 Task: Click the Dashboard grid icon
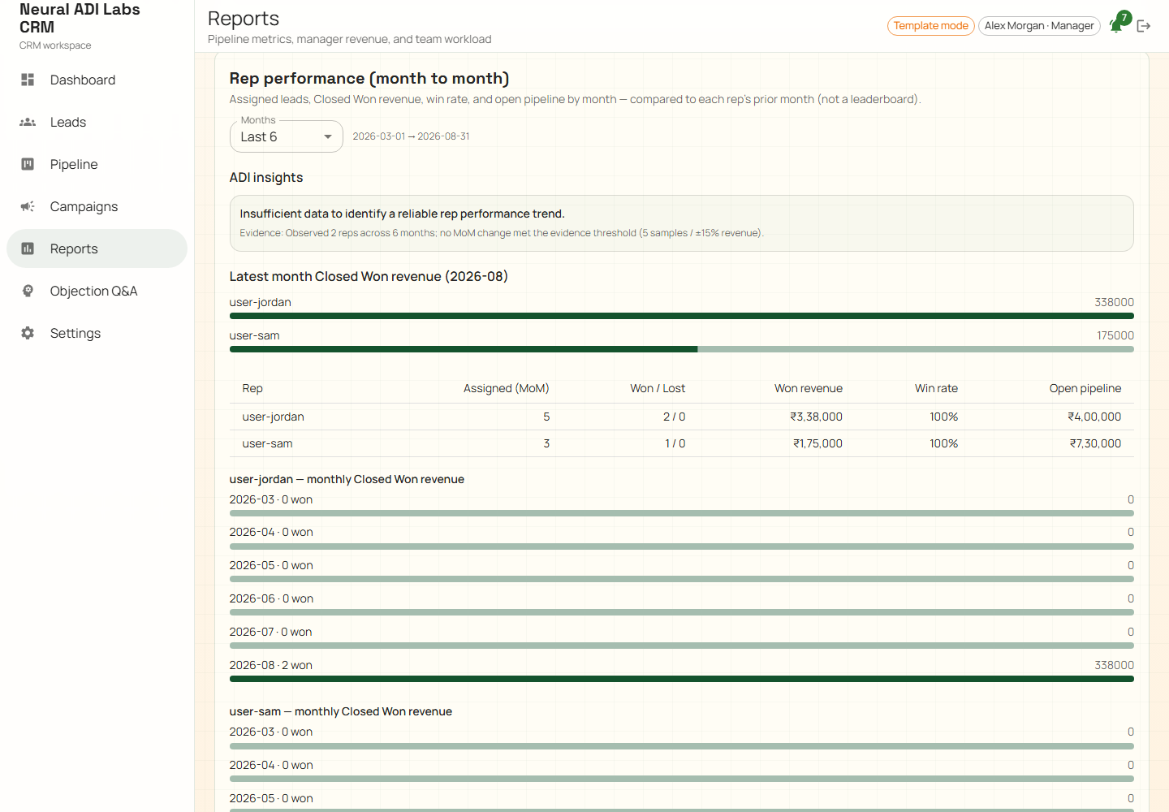click(28, 80)
